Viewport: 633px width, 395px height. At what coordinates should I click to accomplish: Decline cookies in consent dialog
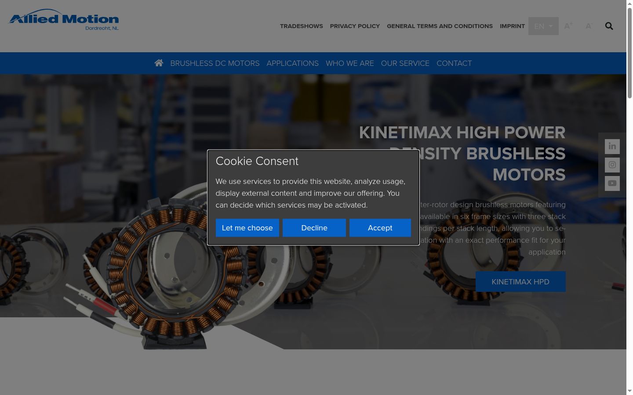(x=314, y=228)
